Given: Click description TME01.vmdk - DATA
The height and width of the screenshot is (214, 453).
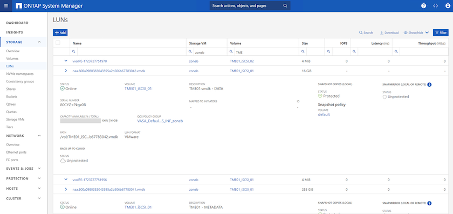Looking at the screenshot, I should click(x=206, y=88).
